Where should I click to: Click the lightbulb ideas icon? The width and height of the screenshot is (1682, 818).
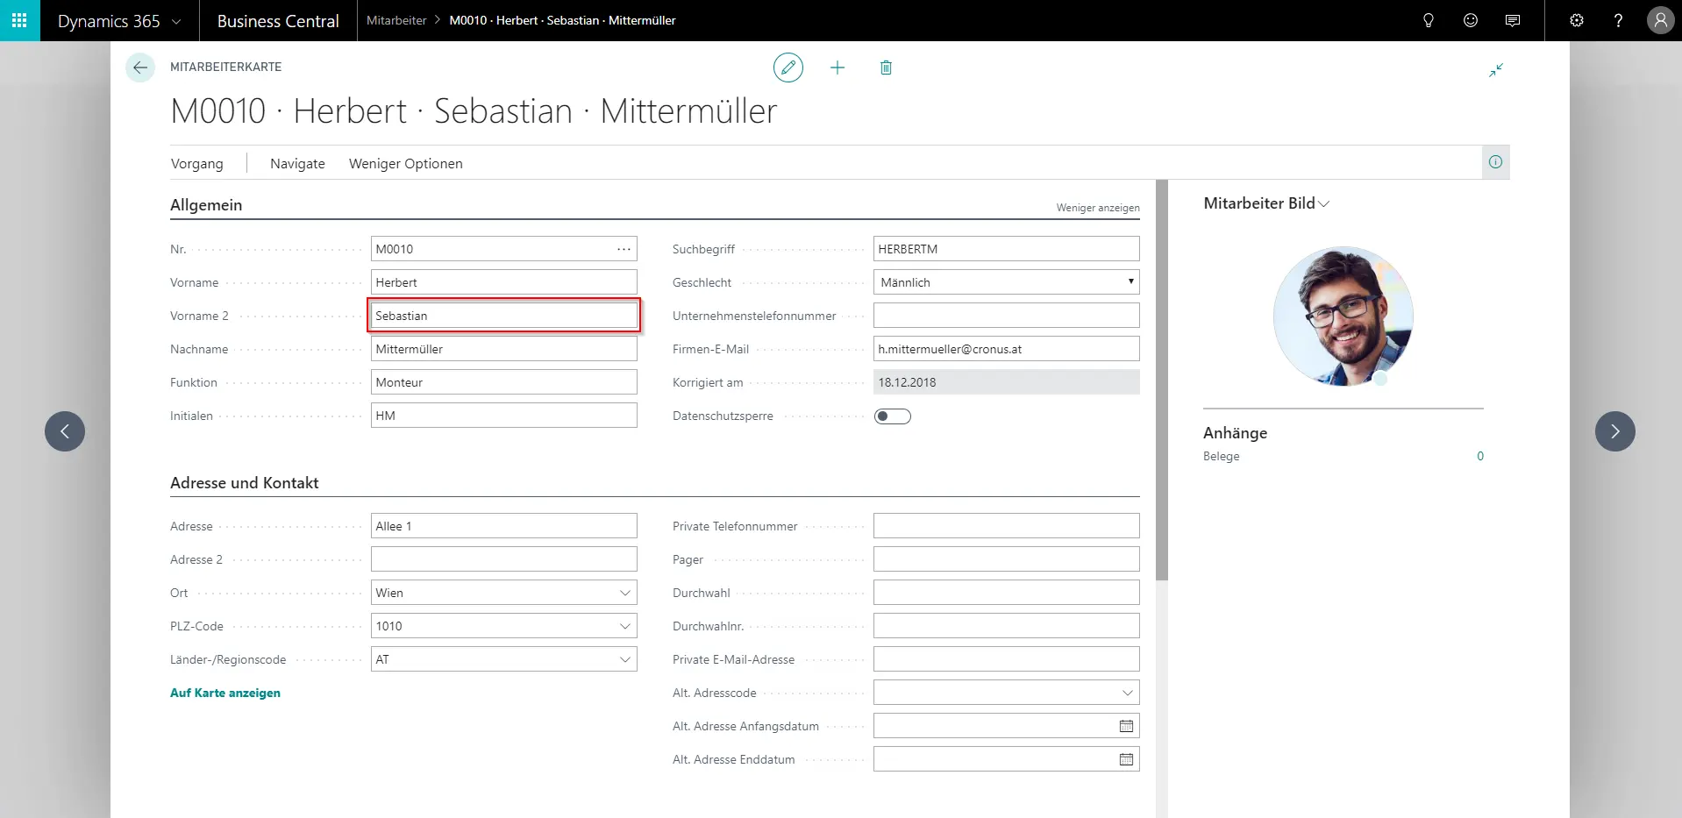1429,20
